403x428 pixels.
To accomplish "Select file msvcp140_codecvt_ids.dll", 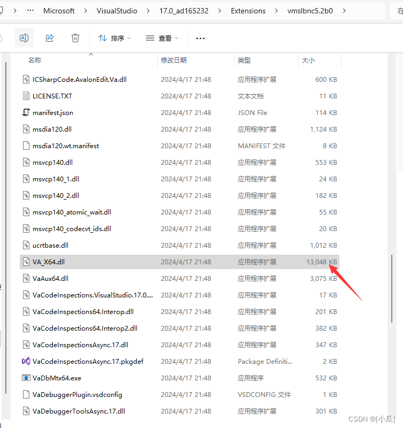I will tap(180, 229).
